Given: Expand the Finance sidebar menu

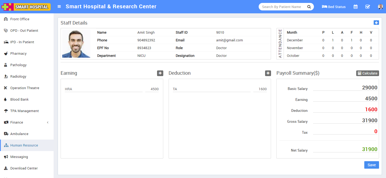Looking at the screenshot, I should (27, 122).
